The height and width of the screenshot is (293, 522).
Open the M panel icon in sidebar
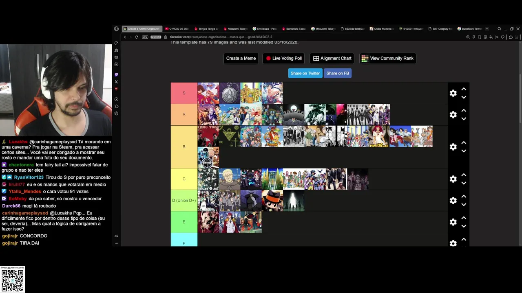point(116,64)
